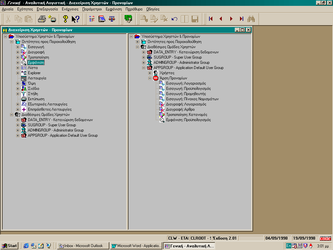Select Εμφάνιση item in left tree

coord(36,62)
